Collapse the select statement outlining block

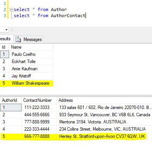tap(11, 10)
